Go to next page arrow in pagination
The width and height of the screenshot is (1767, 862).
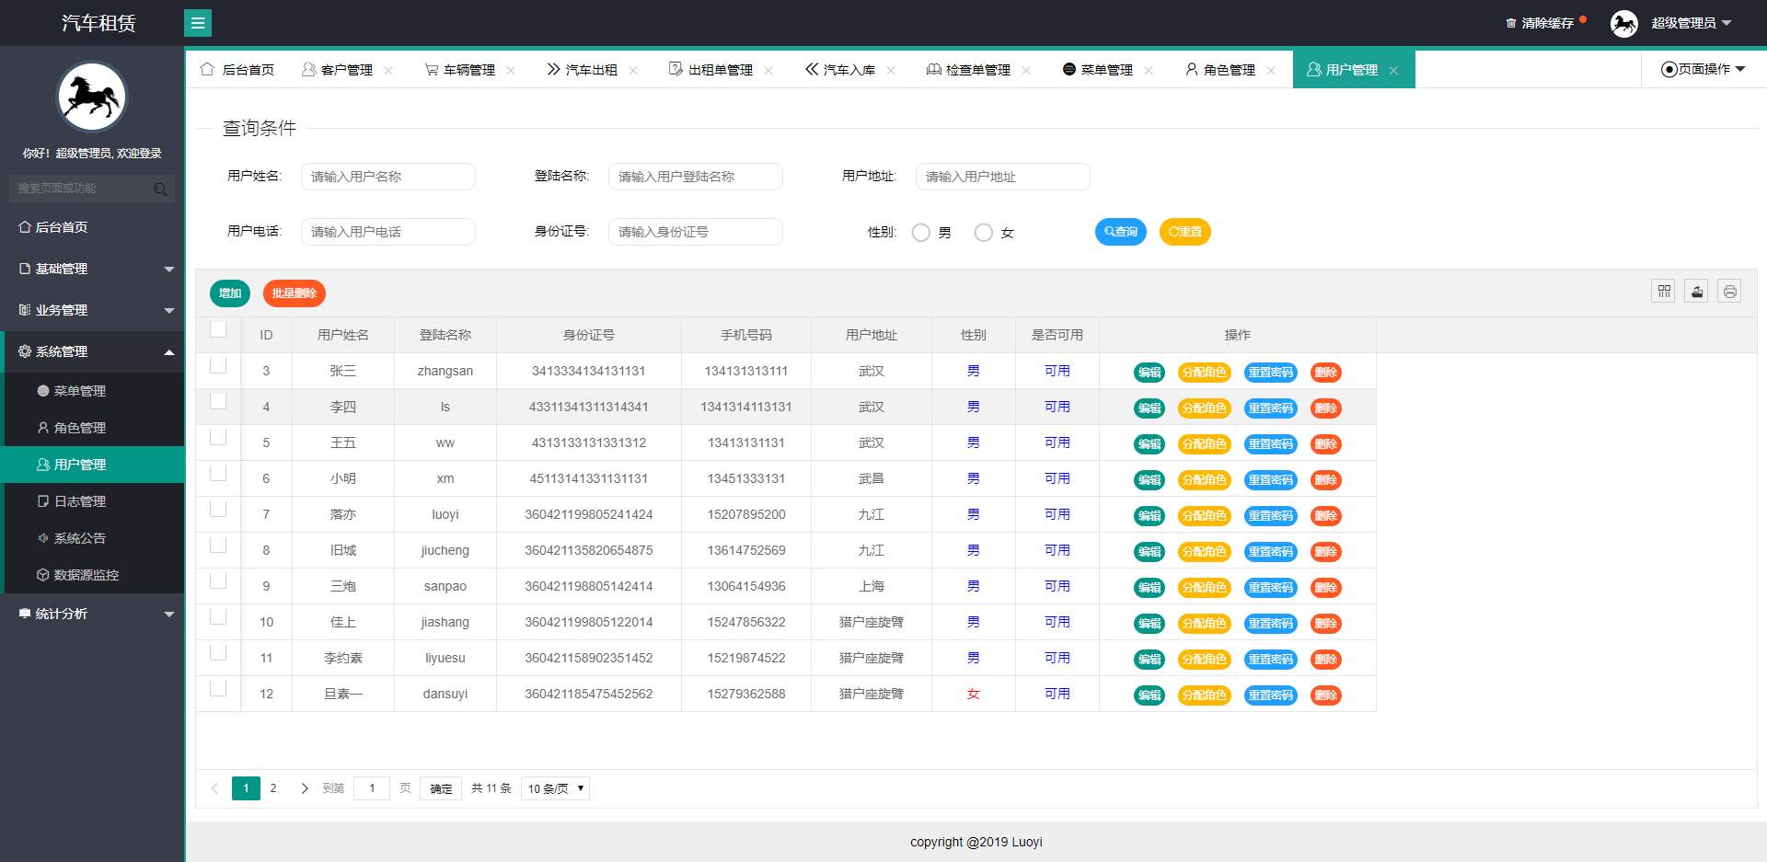click(305, 788)
